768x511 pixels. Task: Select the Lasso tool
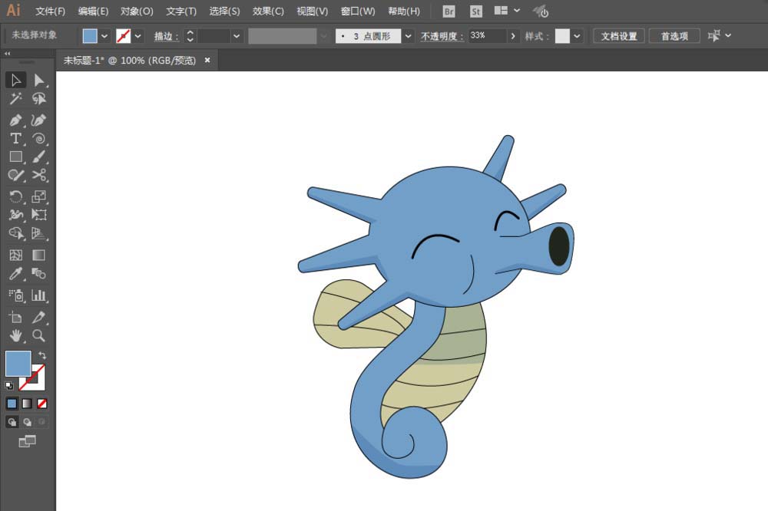coord(38,99)
